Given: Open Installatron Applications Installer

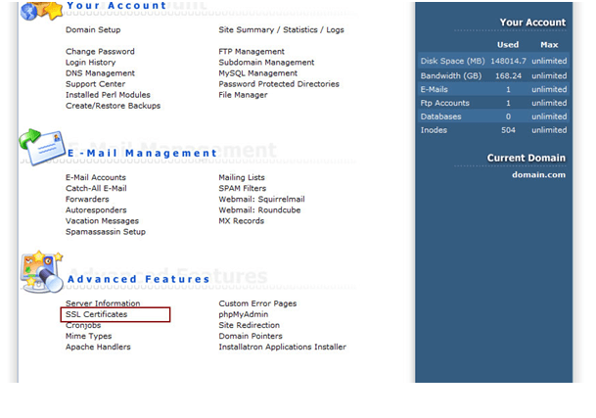Looking at the screenshot, I should tap(283, 347).
